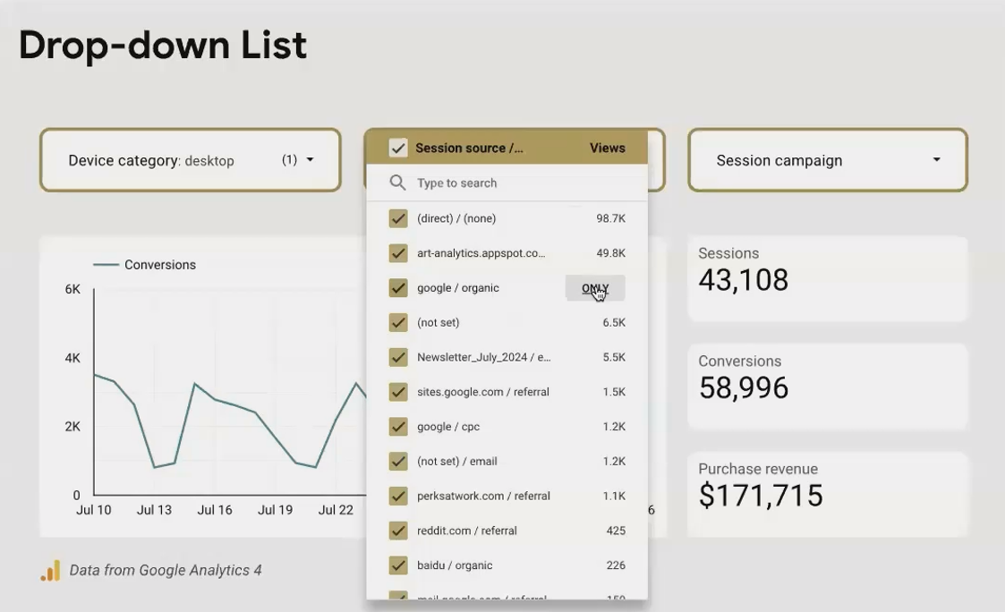Click the Views column header

tap(607, 148)
